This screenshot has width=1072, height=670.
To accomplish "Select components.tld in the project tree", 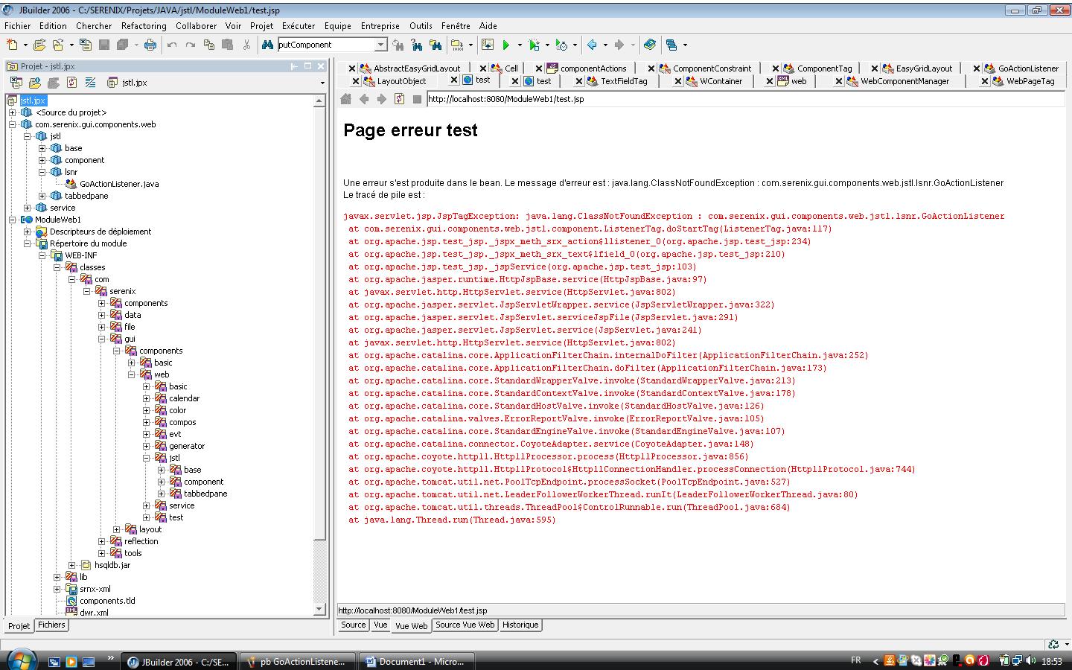I will [x=107, y=601].
